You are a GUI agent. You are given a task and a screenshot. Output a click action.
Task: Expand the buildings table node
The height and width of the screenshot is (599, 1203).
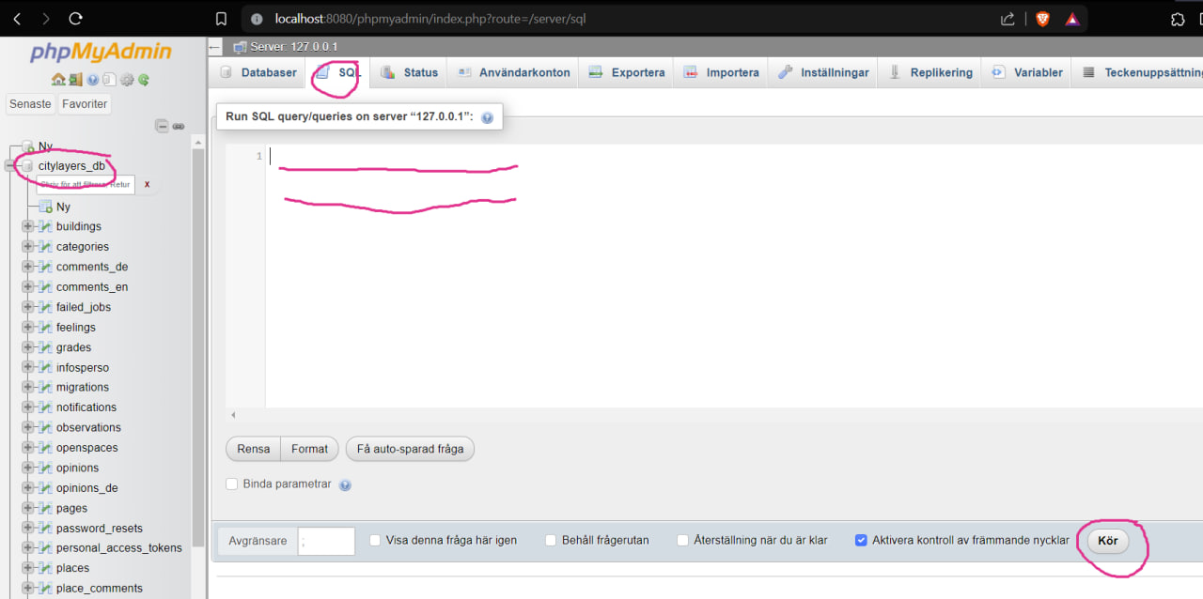(x=27, y=226)
